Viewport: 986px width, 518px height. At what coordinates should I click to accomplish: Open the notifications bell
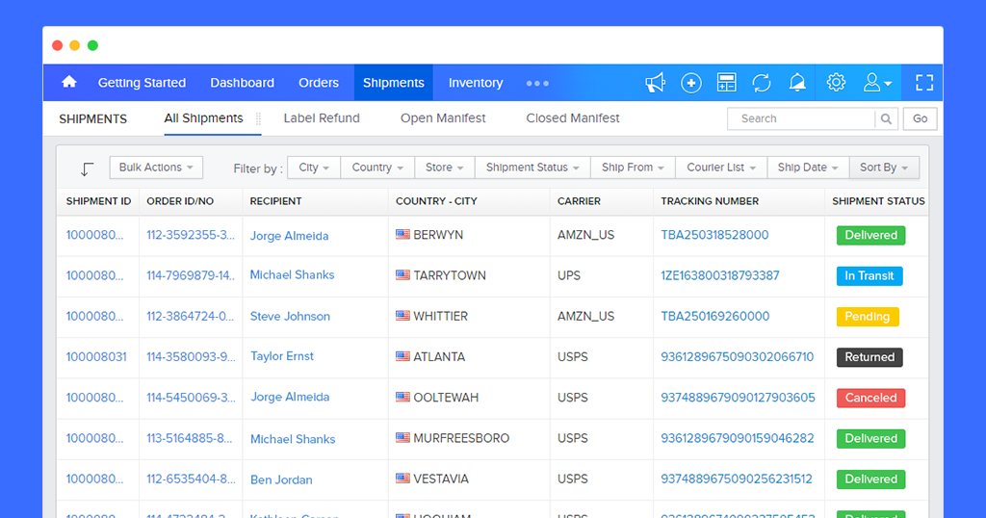point(797,83)
